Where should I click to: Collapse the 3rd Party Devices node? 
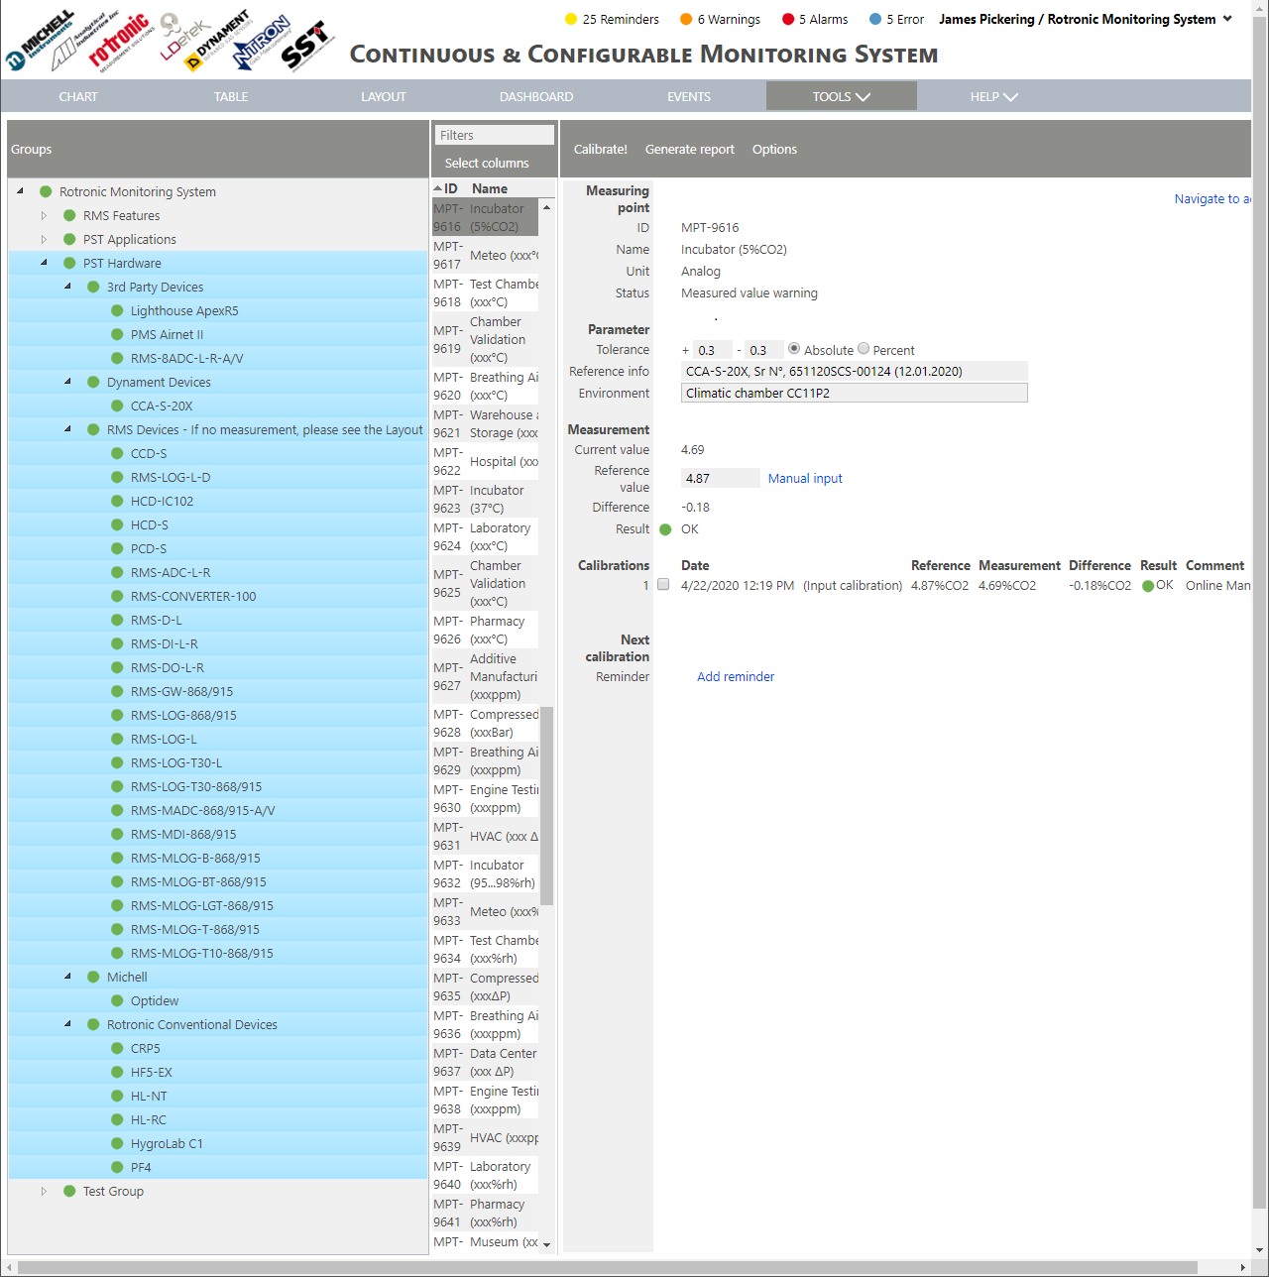point(67,287)
